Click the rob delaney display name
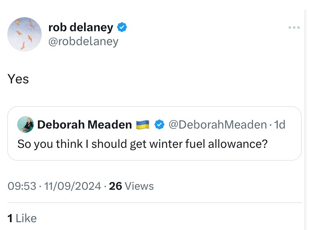The image size is (309, 230). click(80, 28)
